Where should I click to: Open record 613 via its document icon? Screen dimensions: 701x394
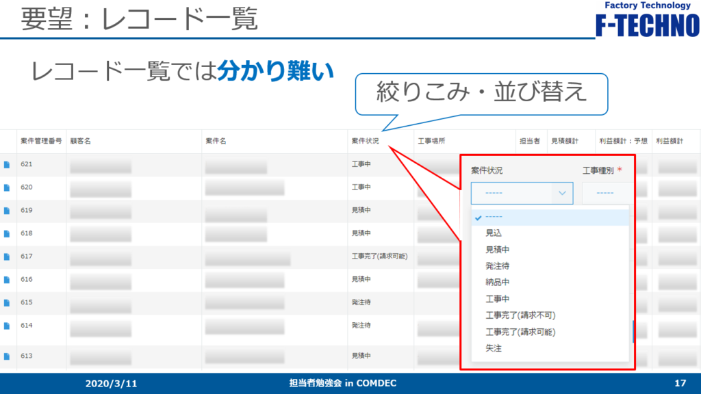7,356
